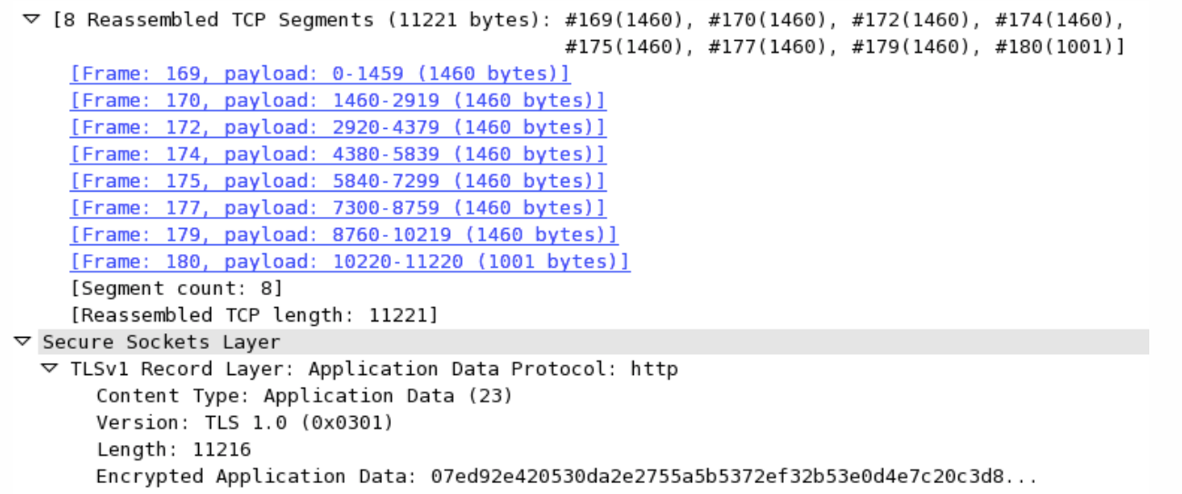The image size is (1182, 494).
Task: Select the Encrypted Application Data field
Action: tap(566, 477)
